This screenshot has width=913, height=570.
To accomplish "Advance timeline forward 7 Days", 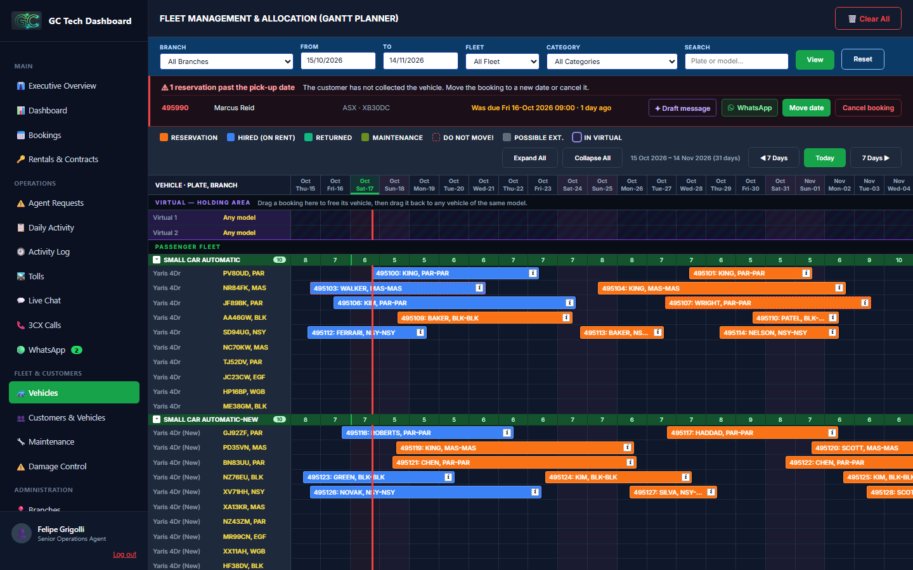I will (x=876, y=158).
